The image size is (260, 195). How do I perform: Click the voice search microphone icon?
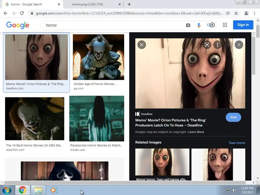199,25
